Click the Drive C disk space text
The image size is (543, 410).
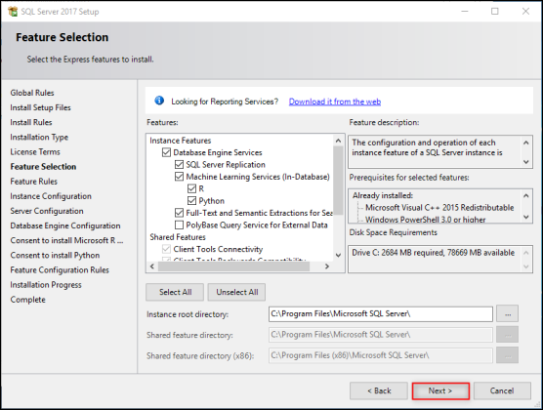click(434, 253)
